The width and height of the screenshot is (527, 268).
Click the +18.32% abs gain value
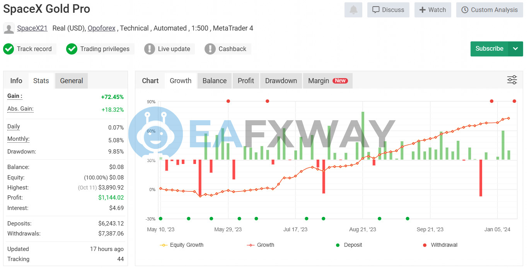pos(113,110)
